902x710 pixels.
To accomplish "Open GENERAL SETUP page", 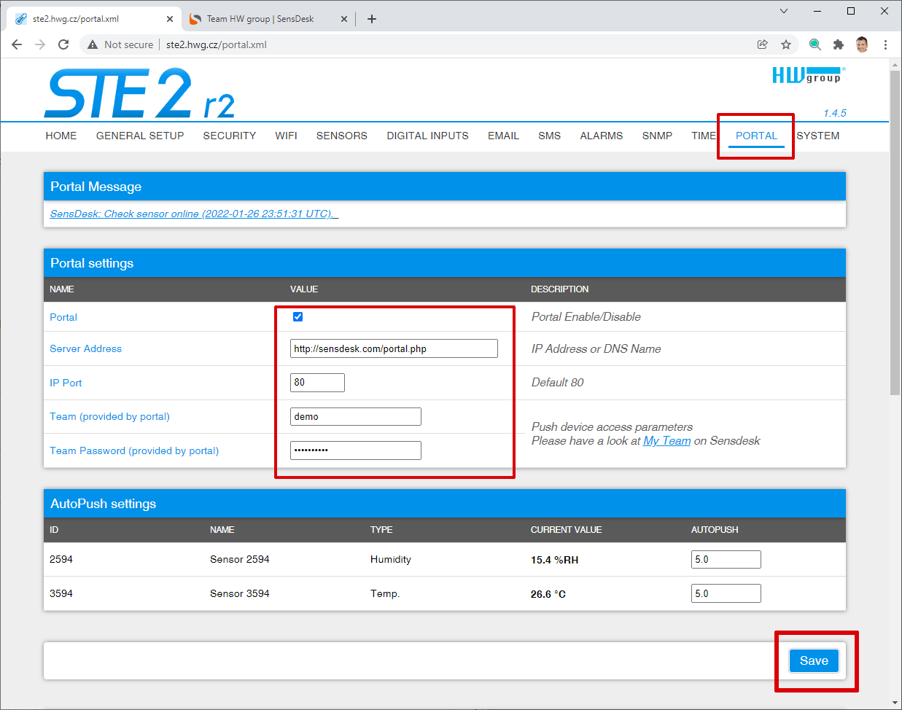I will pos(140,136).
